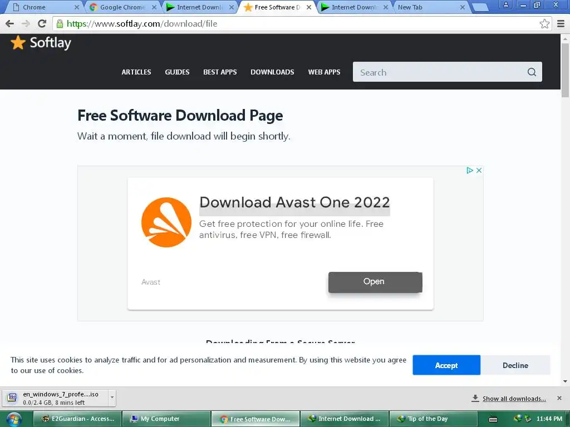Bookmark page with star icon
The width and height of the screenshot is (570, 427).
click(x=544, y=23)
